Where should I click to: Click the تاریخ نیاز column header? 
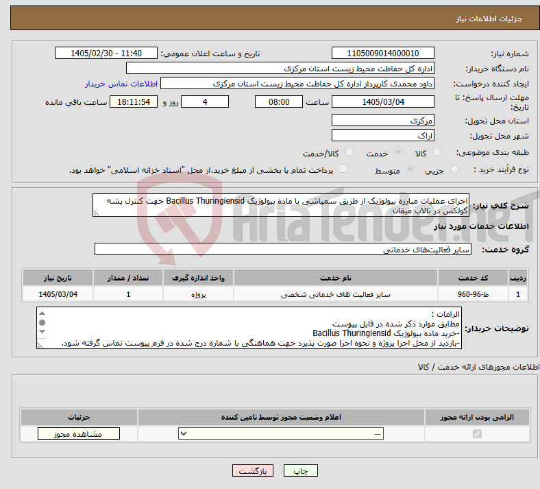click(x=58, y=278)
